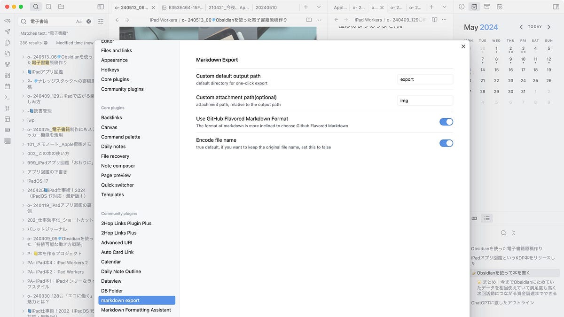Click the paper plane ribbon icon
Image resolution: width=564 pixels, height=317 pixels.
[x=7, y=31]
